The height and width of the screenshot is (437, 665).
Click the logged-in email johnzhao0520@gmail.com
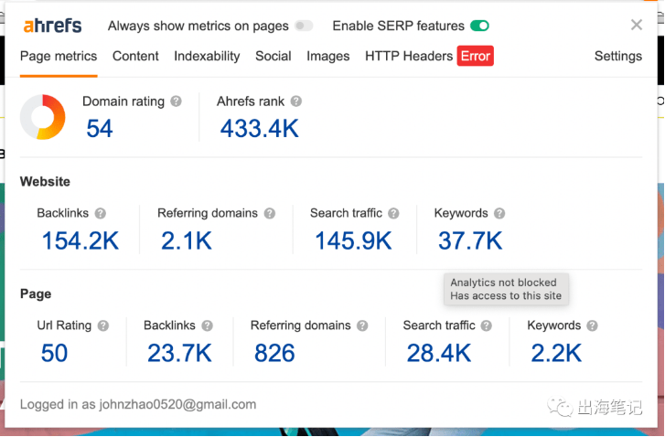(177, 404)
